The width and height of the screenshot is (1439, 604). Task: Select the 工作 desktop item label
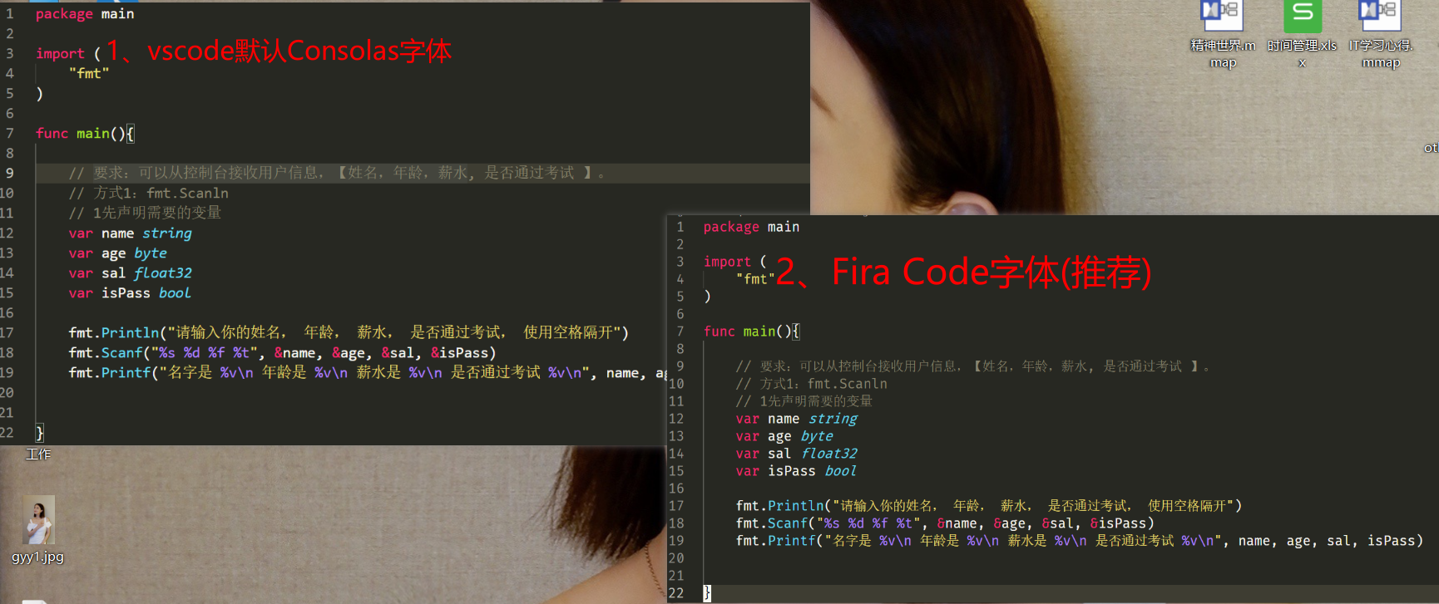coord(38,454)
